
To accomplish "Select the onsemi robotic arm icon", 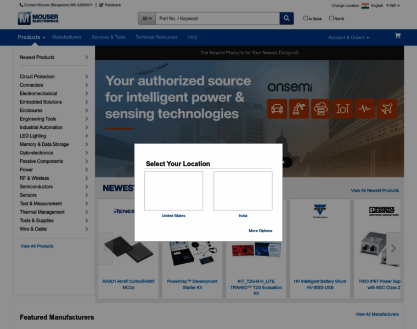I will point(299,109).
